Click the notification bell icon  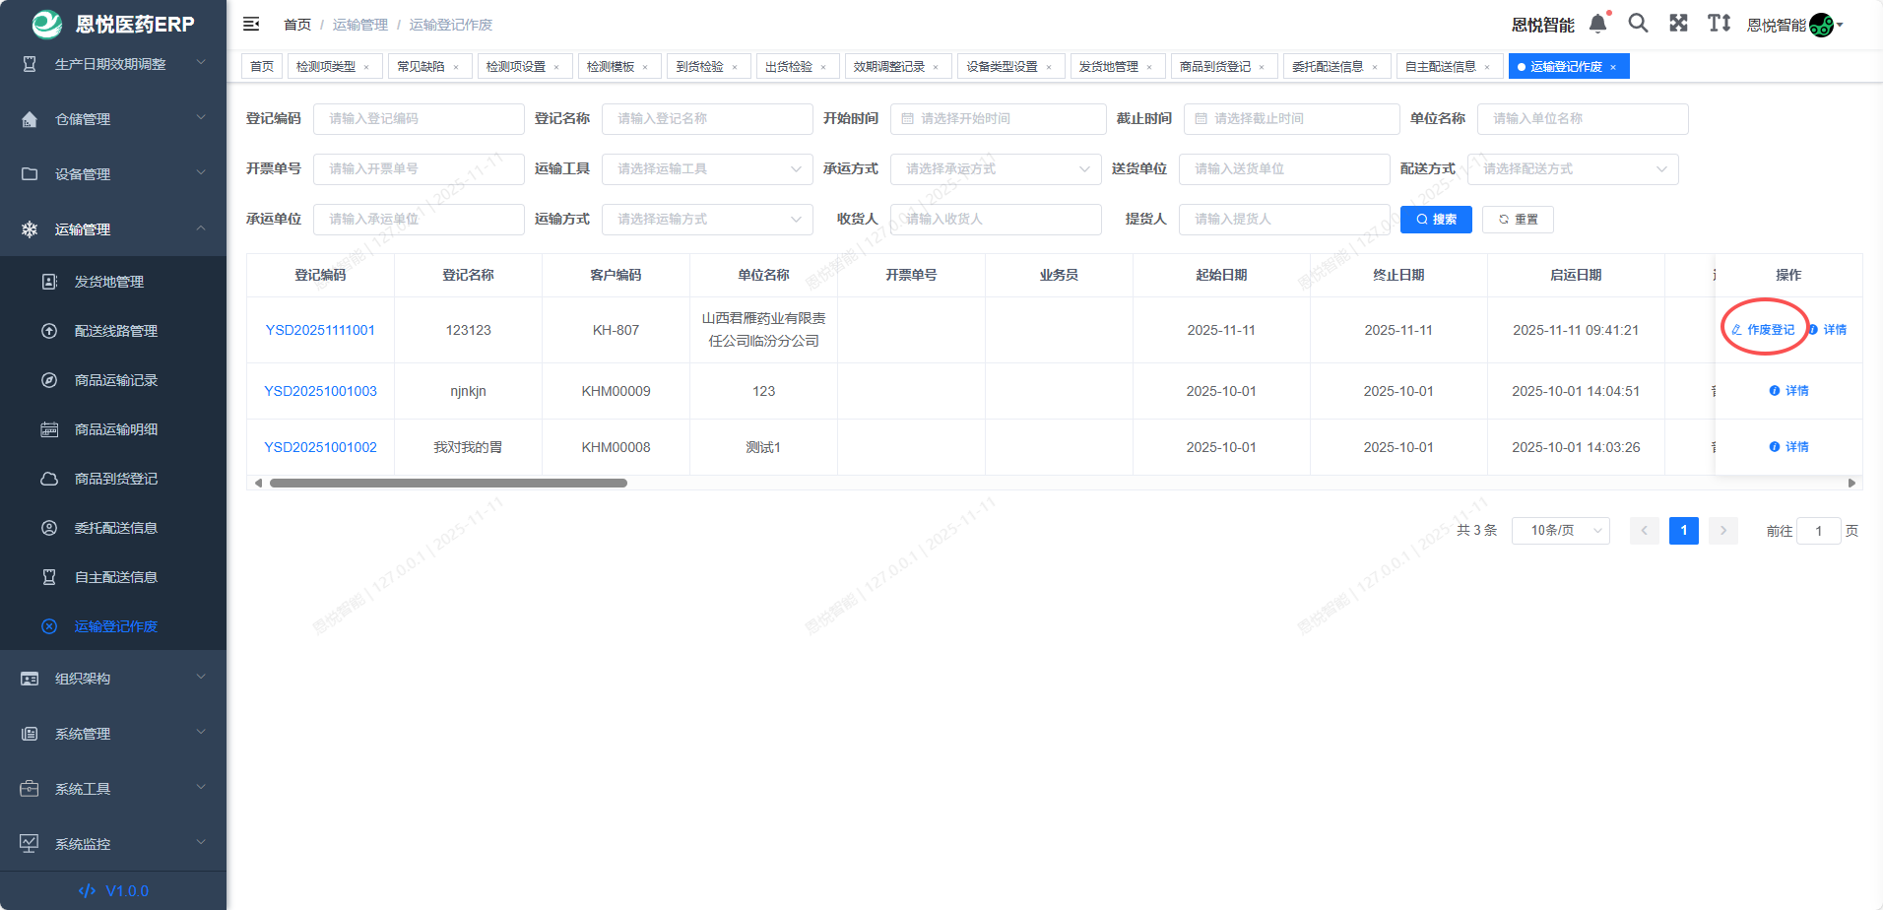pyautogui.click(x=1597, y=24)
